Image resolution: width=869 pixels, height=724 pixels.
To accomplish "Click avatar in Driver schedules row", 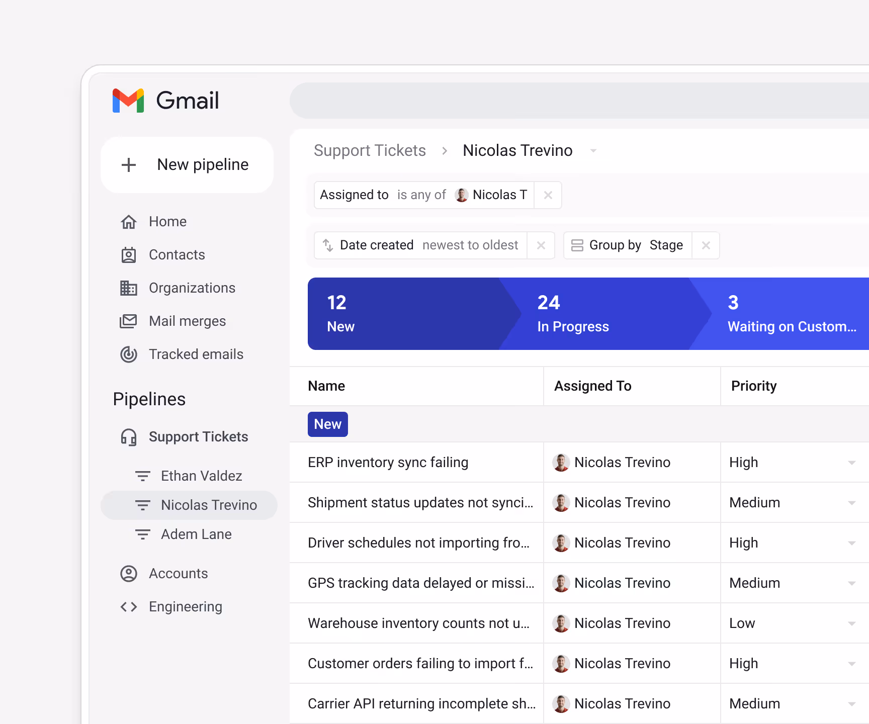I will pos(561,543).
